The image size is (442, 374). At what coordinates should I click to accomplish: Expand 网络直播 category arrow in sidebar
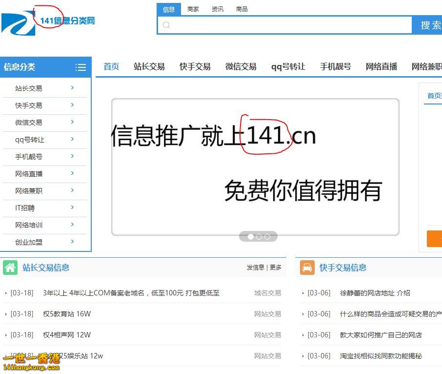point(72,173)
